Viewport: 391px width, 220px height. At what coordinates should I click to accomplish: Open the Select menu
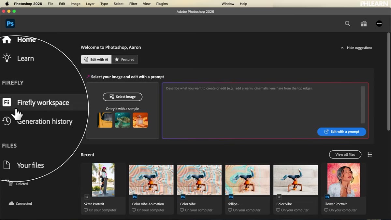[x=119, y=4]
